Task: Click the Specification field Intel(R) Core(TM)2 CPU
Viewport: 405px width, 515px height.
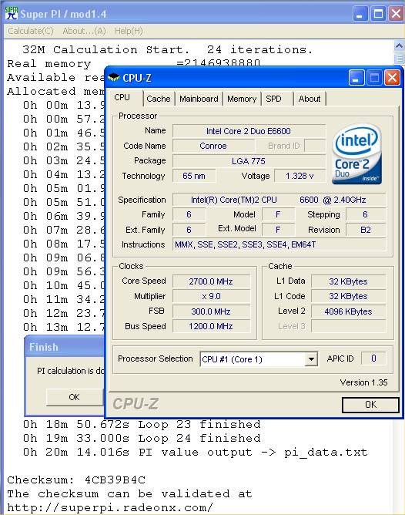Action: pyautogui.click(x=279, y=200)
